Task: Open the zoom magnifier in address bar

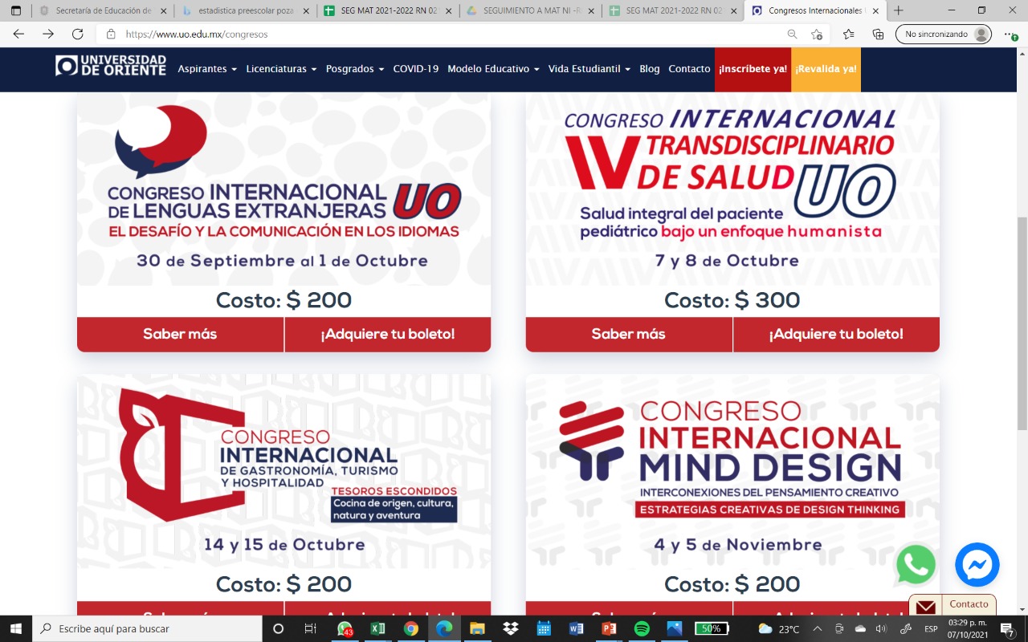Action: click(792, 35)
